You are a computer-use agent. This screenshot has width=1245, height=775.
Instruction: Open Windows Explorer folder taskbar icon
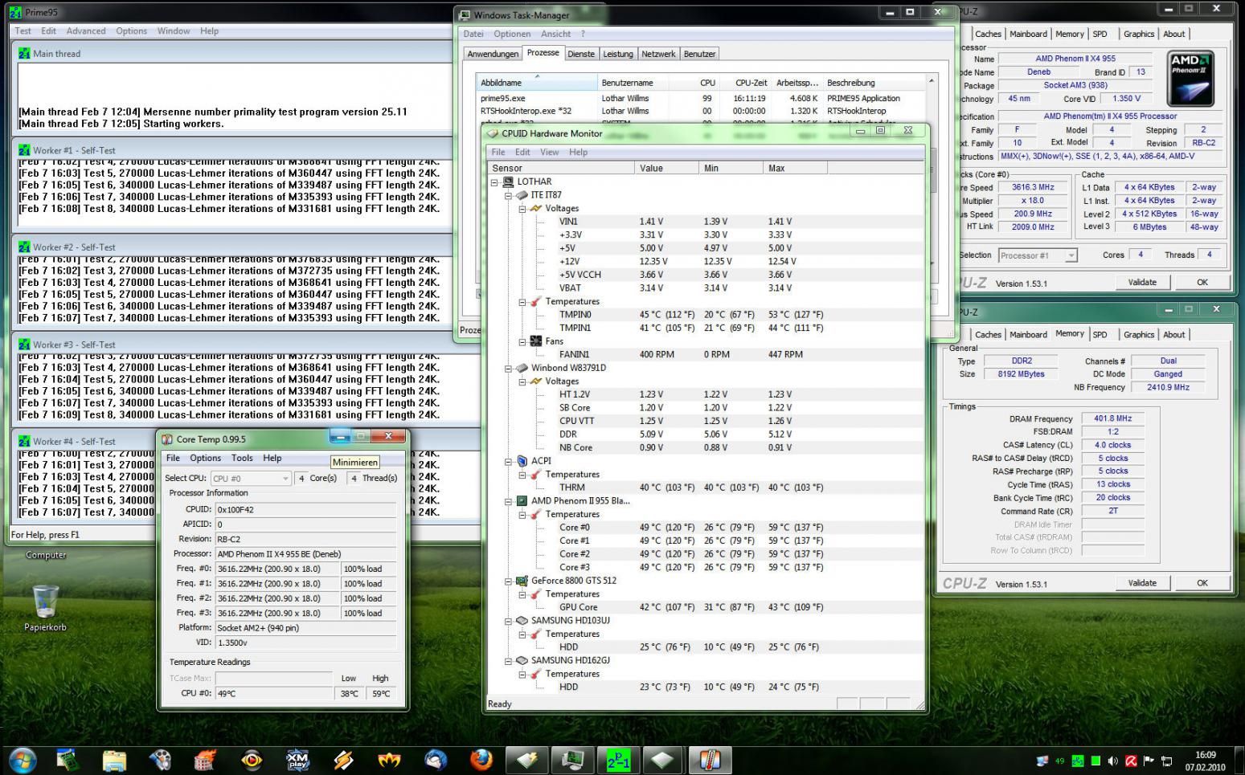click(x=115, y=759)
